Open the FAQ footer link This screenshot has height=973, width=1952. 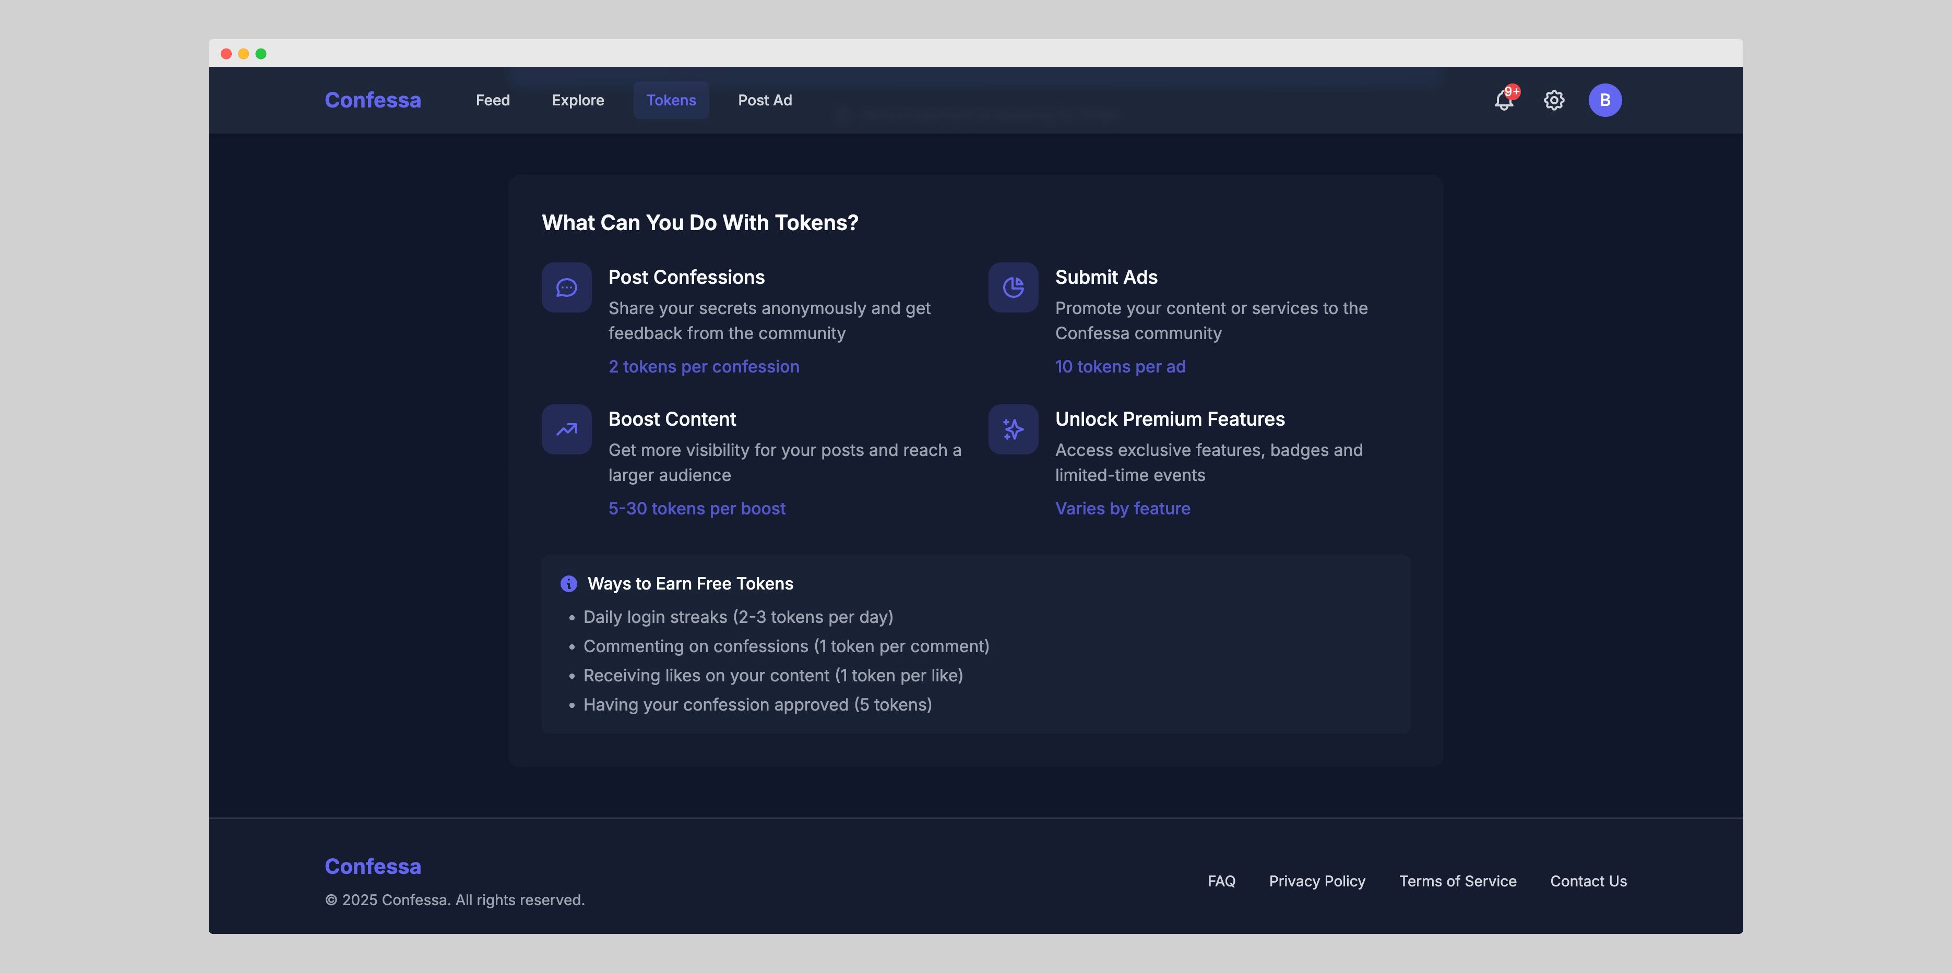coord(1221,881)
